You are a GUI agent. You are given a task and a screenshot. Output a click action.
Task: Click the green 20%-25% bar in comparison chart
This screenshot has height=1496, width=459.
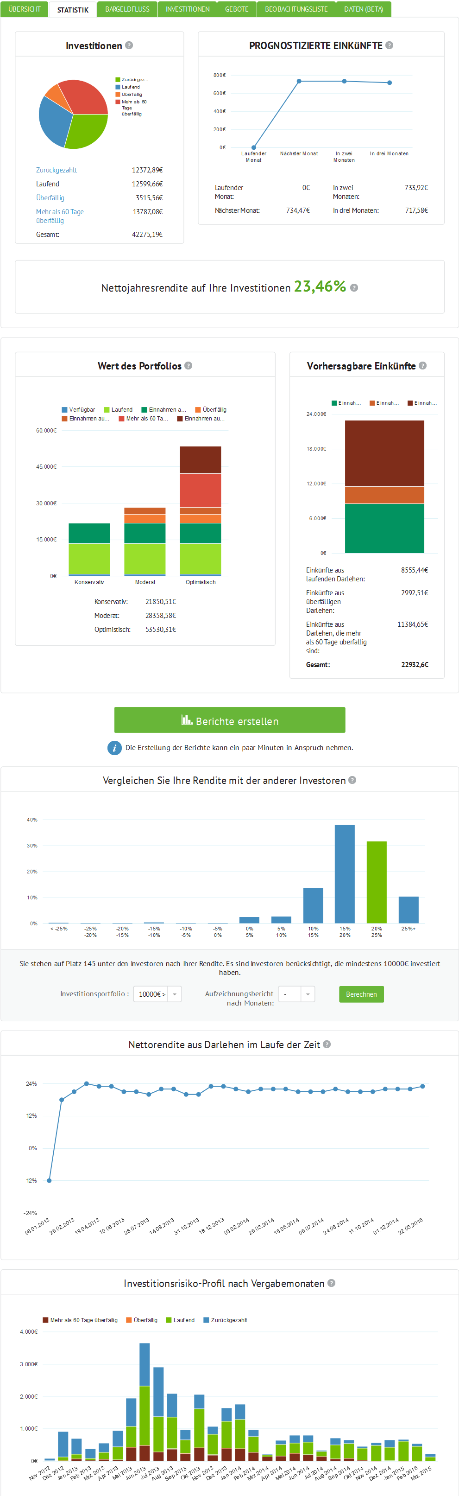(377, 882)
